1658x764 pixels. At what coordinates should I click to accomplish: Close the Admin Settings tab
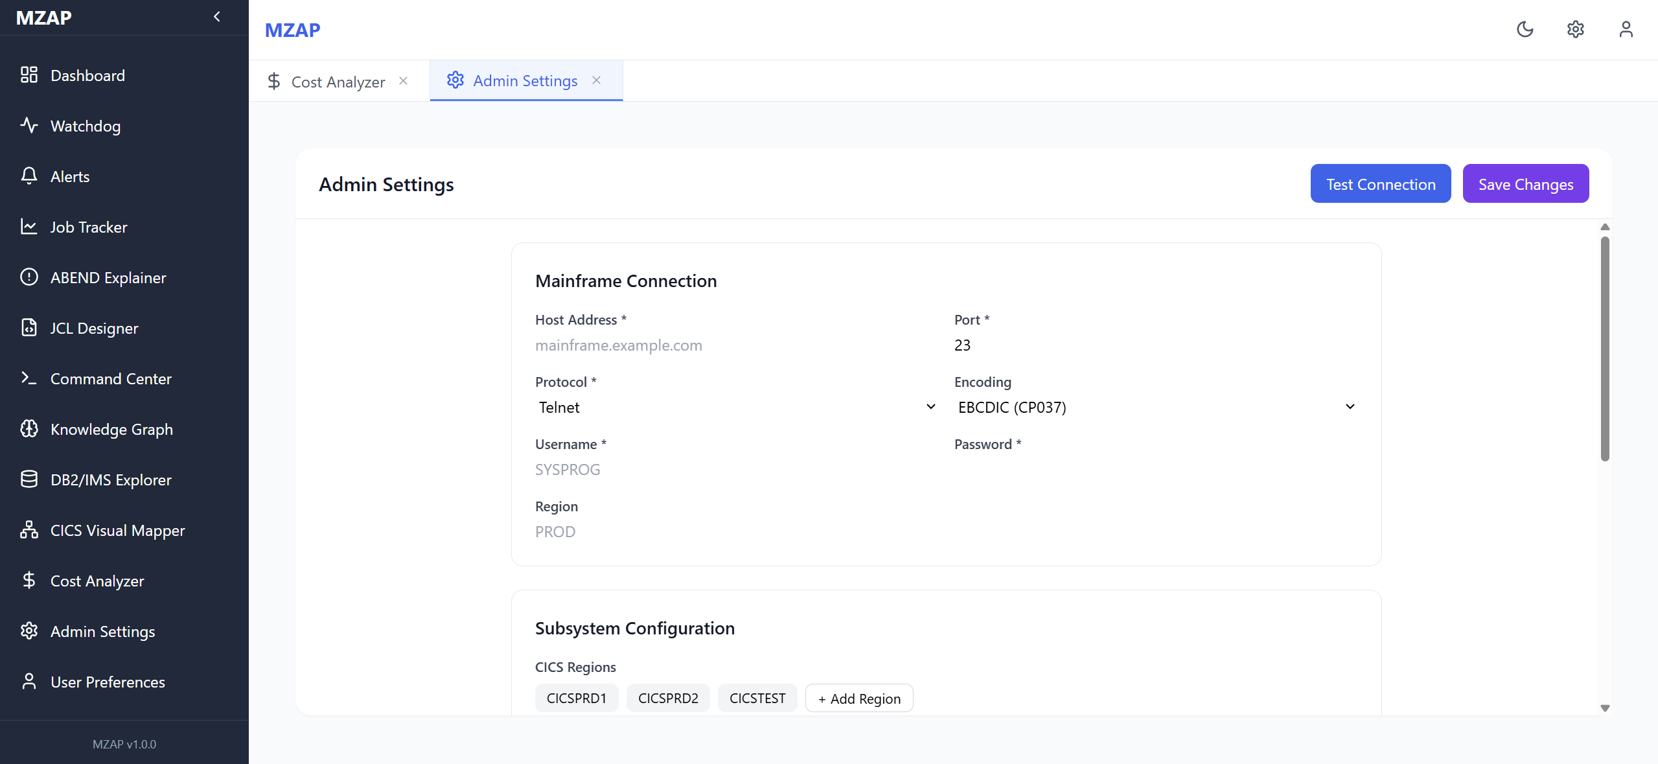click(596, 80)
